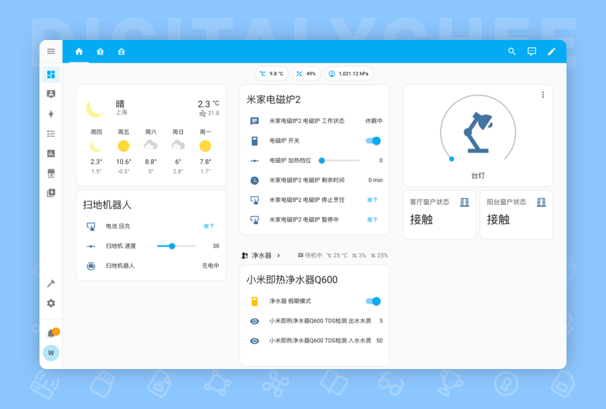
Task: Click the search magnifier in header
Action: click(511, 52)
